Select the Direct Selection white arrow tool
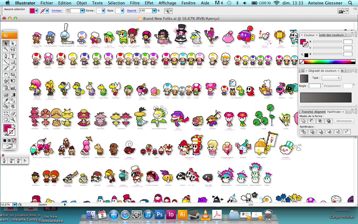The width and height of the screenshot is (358, 224). tap(13, 43)
